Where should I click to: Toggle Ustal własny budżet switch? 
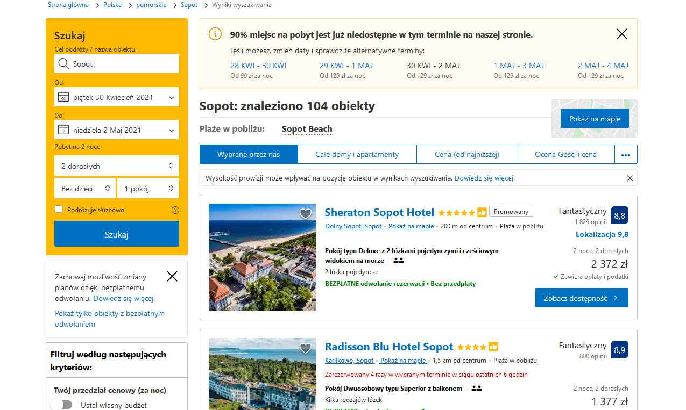pos(62,405)
